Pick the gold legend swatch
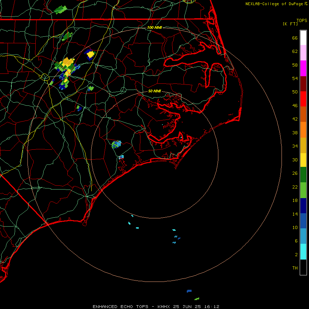Screen dimensions: 309x309 (303, 145)
